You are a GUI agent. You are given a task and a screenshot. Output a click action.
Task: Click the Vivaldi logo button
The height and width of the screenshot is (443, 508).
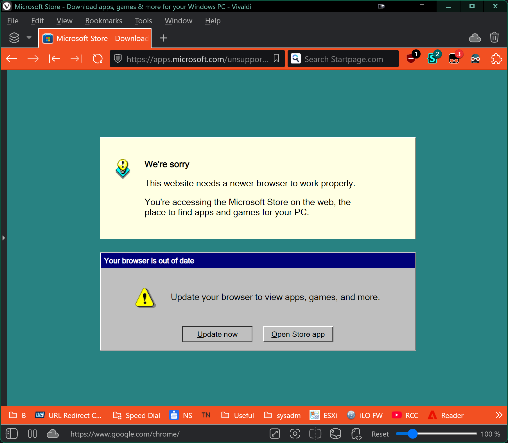click(6, 6)
